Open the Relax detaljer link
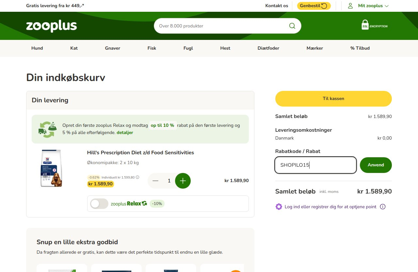The image size is (418, 272). click(x=125, y=132)
